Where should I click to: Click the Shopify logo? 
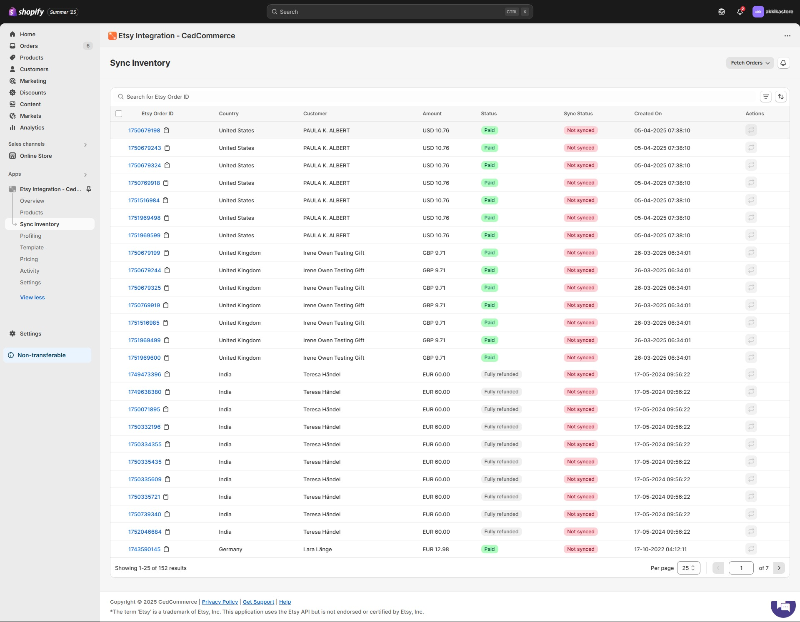click(x=26, y=12)
